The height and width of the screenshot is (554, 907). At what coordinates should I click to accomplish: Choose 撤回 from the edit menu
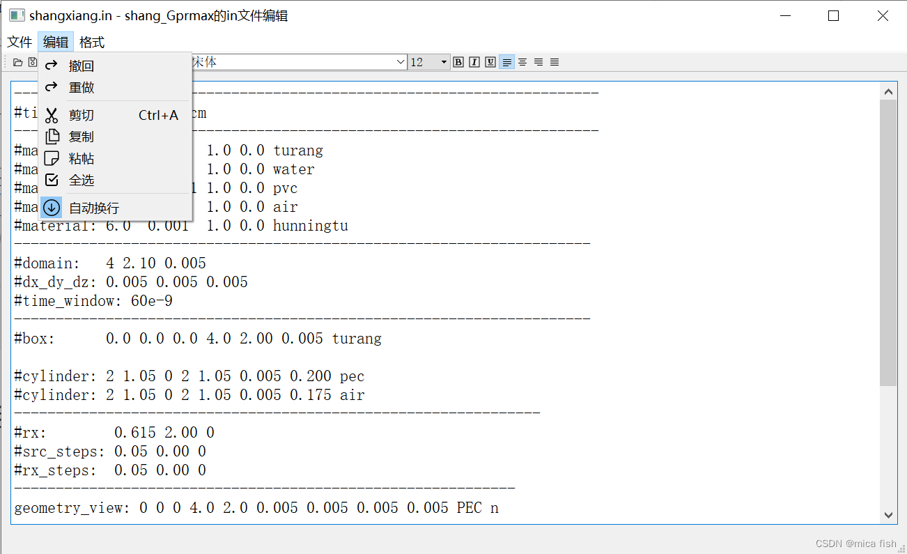tap(115, 66)
